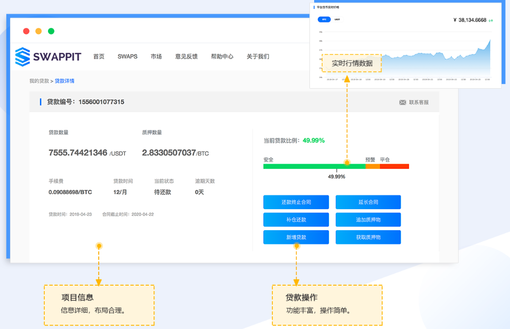
Task: Open the 首页 nav item
Action: pyautogui.click(x=99, y=57)
